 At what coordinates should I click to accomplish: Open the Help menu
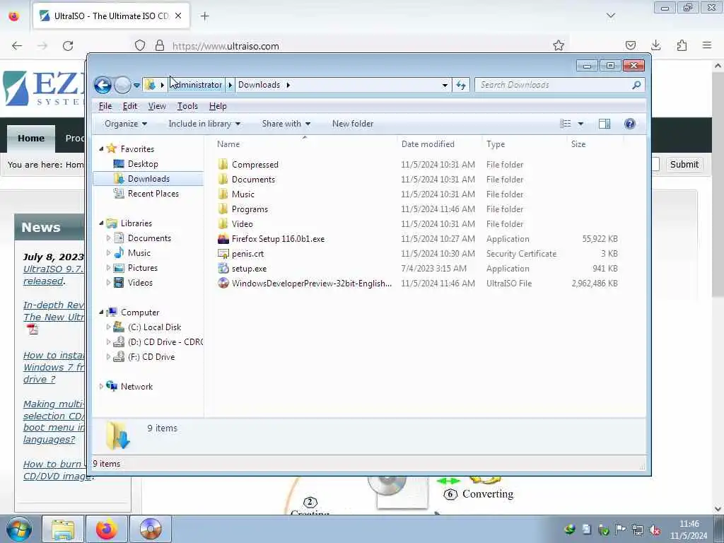tap(218, 106)
